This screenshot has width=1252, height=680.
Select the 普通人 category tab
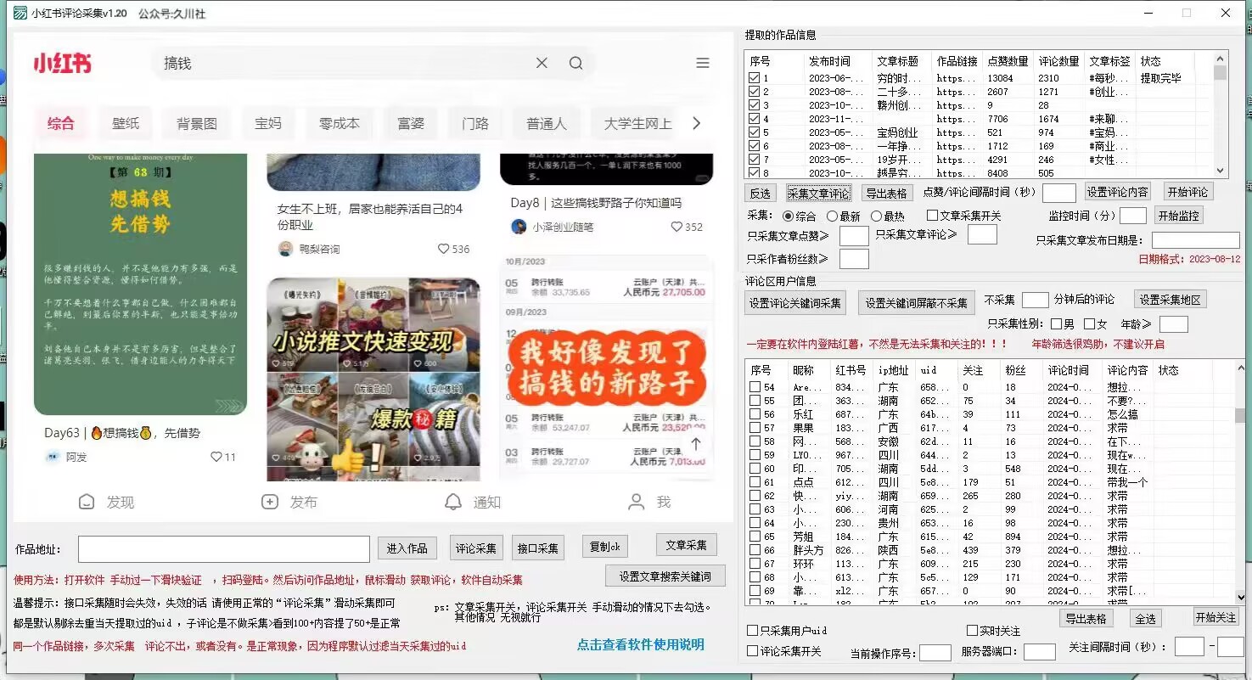547,123
